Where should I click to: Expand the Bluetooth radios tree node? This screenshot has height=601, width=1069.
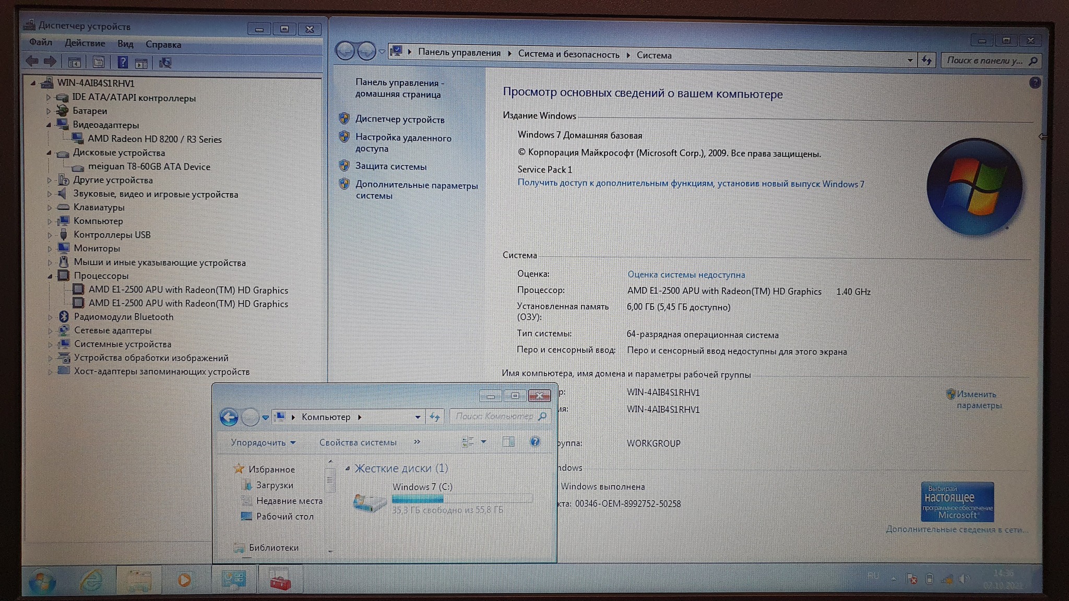coord(50,317)
